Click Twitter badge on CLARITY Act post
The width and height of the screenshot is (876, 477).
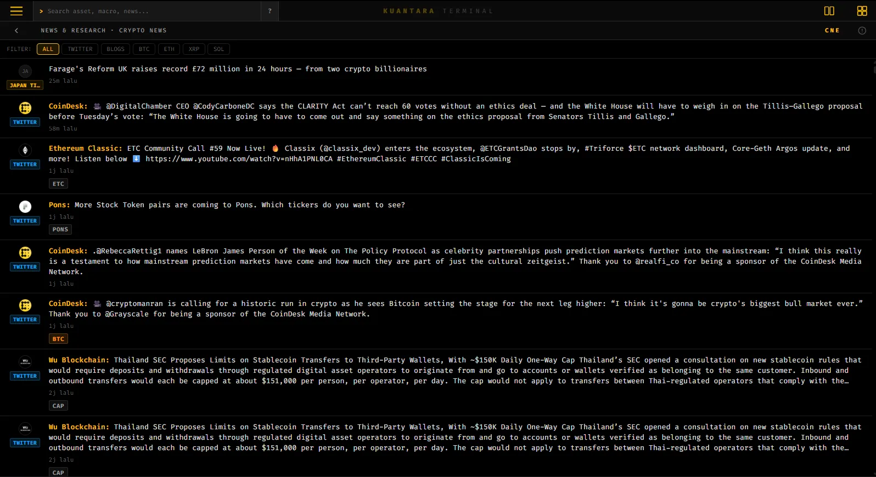pos(25,122)
